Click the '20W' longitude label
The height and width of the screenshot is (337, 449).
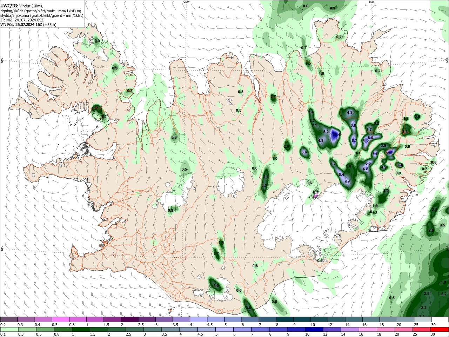pyautogui.click(x=187, y=2)
